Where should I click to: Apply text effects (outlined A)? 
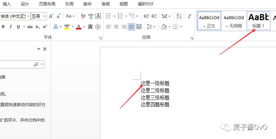(56, 27)
